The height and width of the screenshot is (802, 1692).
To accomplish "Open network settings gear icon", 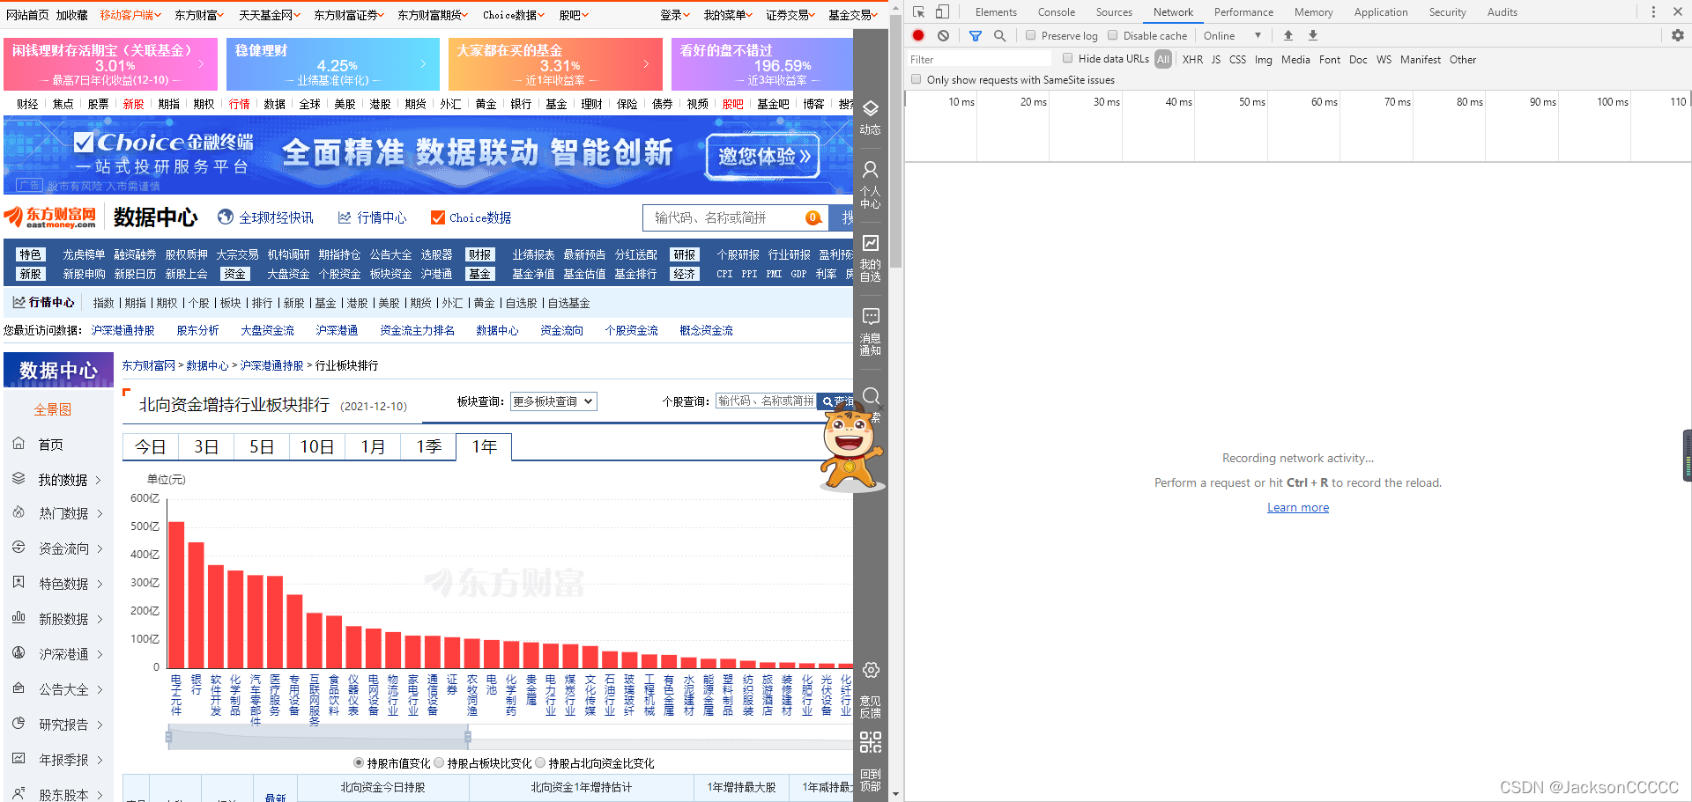I will pos(1678,35).
